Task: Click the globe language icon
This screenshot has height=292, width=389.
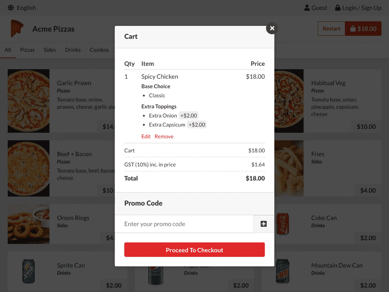Action: [x=11, y=8]
